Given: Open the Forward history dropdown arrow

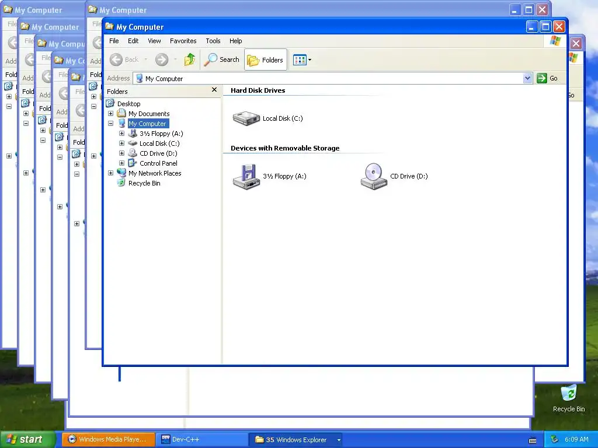Looking at the screenshot, I should tap(175, 60).
